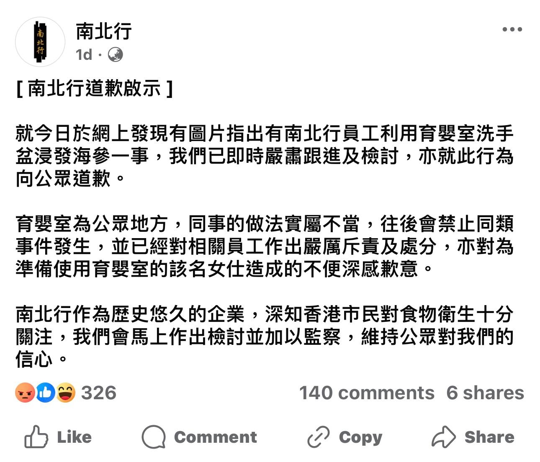Click the speech bubble Comment icon
Image resolution: width=540 pixels, height=462 pixels.
pos(154,437)
